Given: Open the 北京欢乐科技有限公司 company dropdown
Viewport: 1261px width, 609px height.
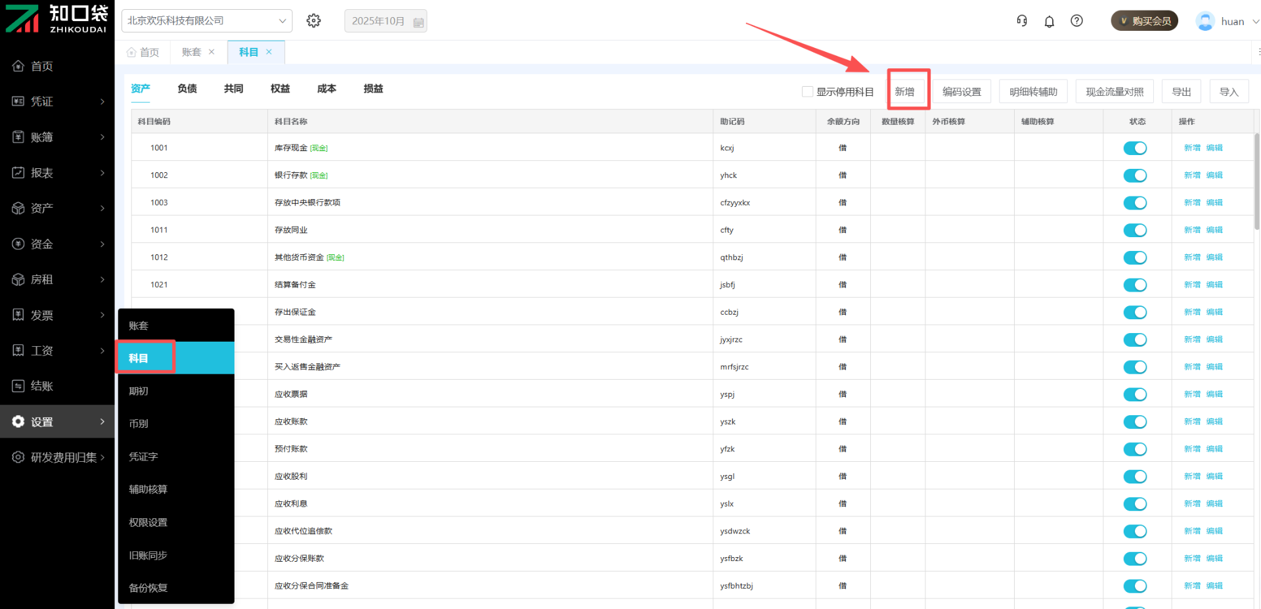Looking at the screenshot, I should click(x=207, y=21).
